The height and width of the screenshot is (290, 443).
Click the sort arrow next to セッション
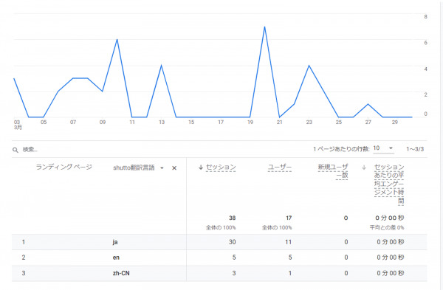coord(201,168)
